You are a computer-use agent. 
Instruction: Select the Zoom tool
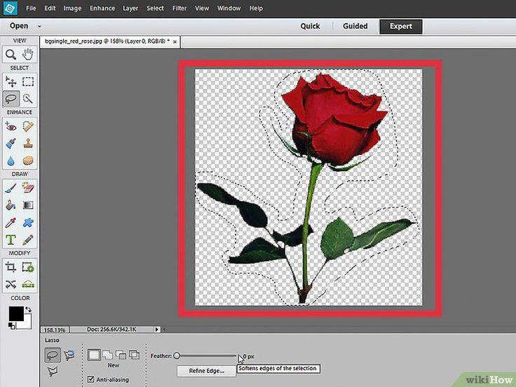click(11, 55)
